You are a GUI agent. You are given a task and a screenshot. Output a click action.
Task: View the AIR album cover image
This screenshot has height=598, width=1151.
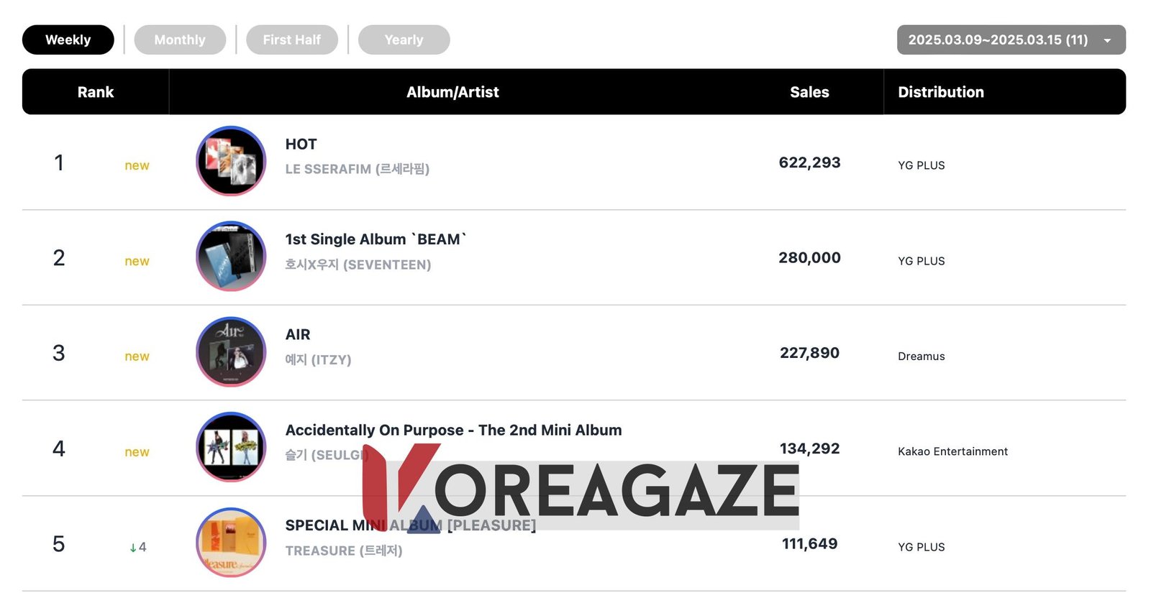click(231, 352)
